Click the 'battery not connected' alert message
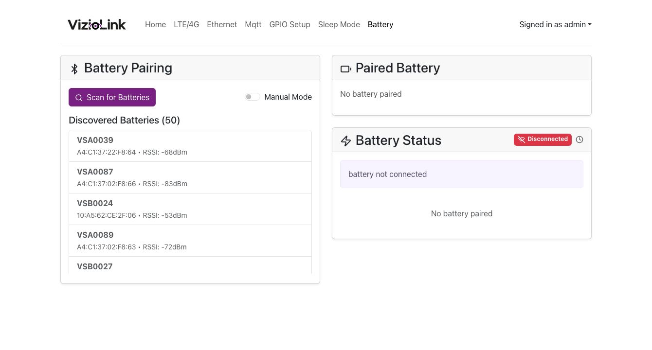 [461, 174]
